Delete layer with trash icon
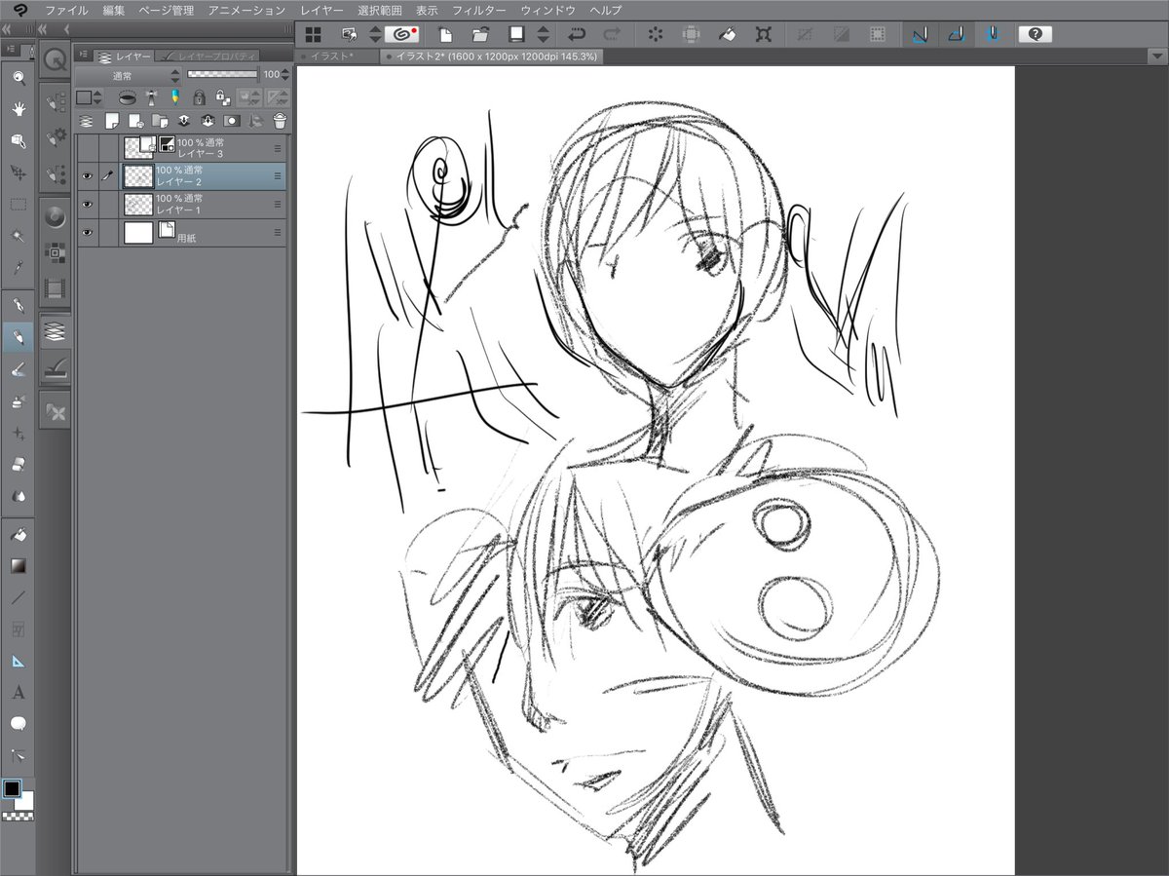The image size is (1169, 876). [280, 121]
